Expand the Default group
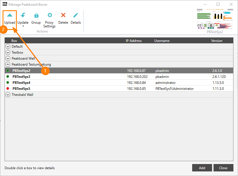The height and width of the screenshot is (176, 238). (x=8, y=46)
